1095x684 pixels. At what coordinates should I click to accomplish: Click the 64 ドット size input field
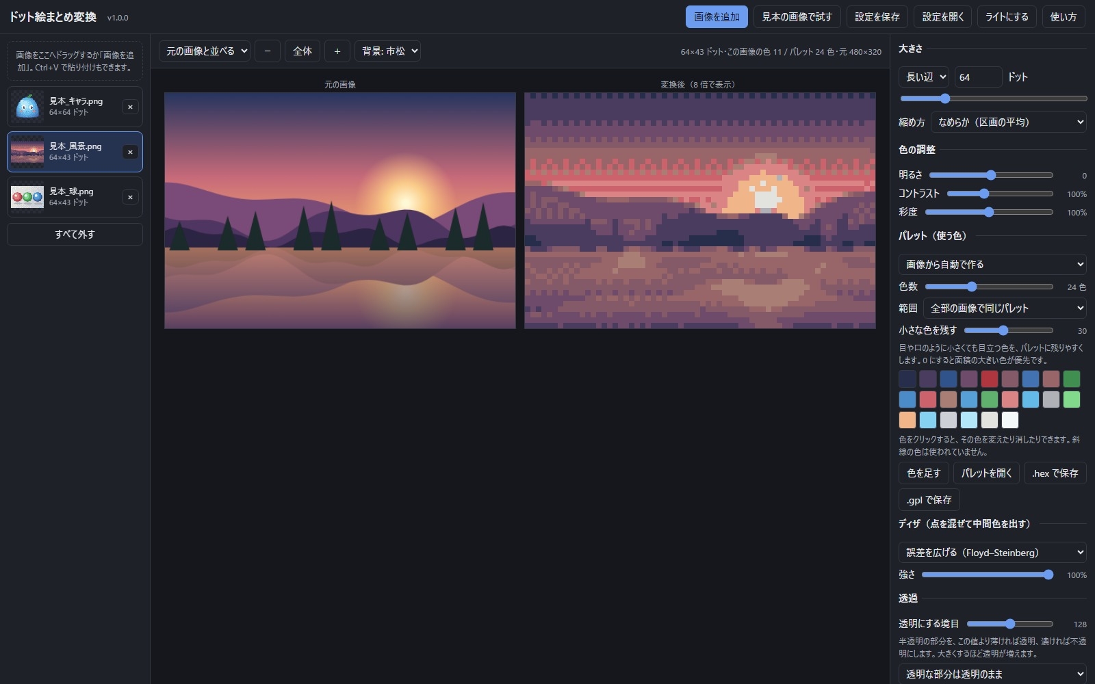[x=978, y=77]
